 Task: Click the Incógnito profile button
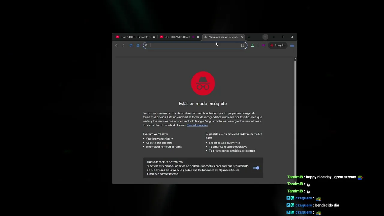coord(278,45)
